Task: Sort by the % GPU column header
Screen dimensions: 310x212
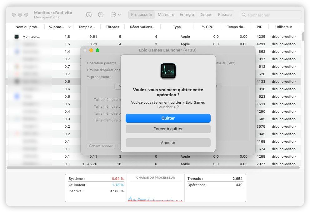Action: (207, 27)
